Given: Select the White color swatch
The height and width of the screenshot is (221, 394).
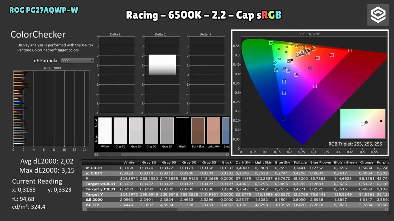Looking at the screenshot, I should tap(105, 131).
